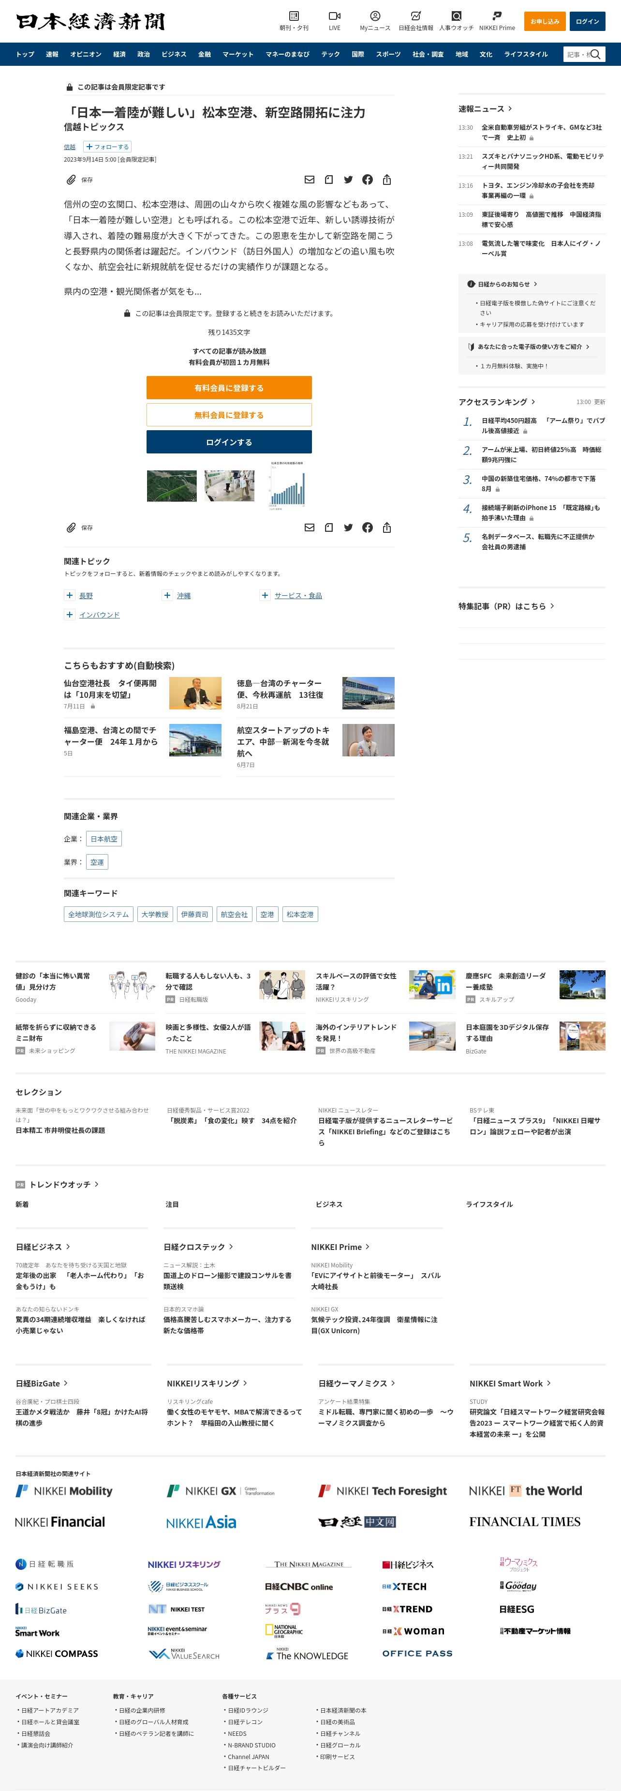The image size is (621, 1791).
Task: Expand the 日経クロステック section heading
Action: point(198,1247)
